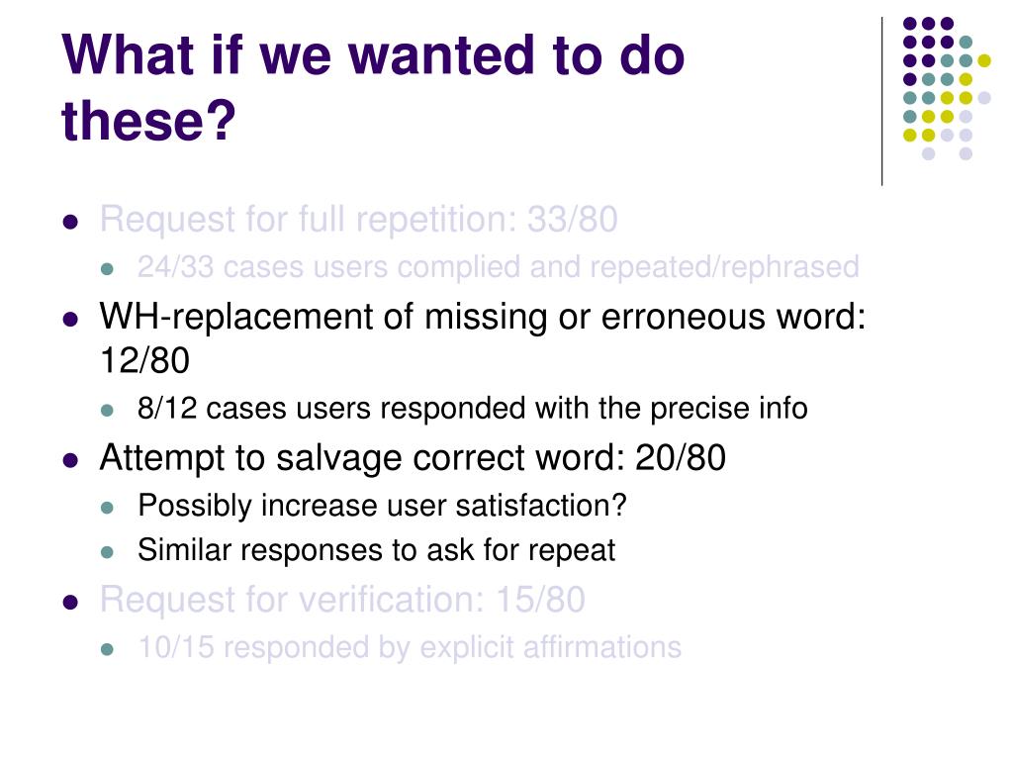Select the 'Request for full repetition: 33/80' line

click(358, 221)
